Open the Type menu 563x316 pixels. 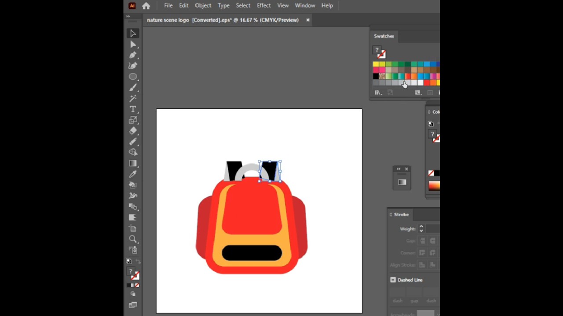click(x=223, y=6)
